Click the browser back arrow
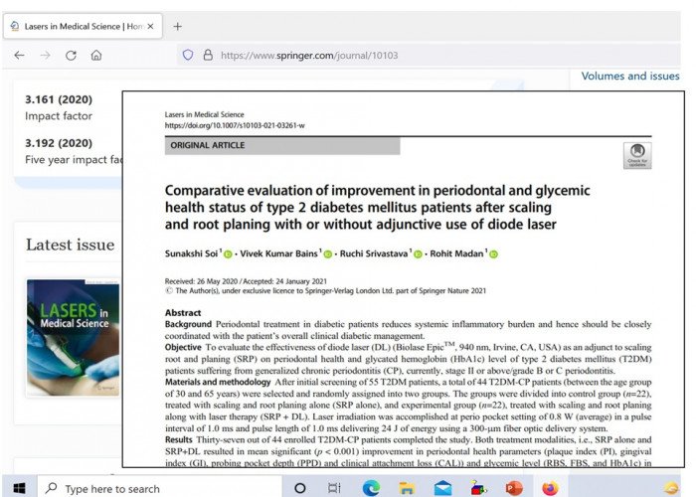This screenshot has width=696, height=497. click(x=19, y=56)
